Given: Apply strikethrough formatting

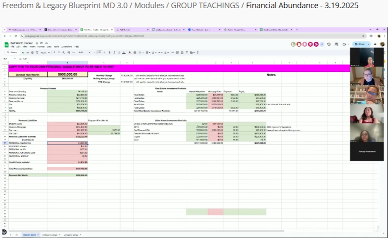Looking at the screenshot, I should coord(119,53).
